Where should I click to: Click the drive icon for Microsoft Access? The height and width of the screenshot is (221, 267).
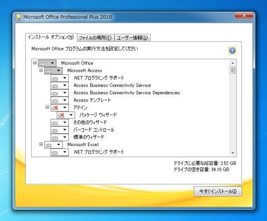[48, 71]
